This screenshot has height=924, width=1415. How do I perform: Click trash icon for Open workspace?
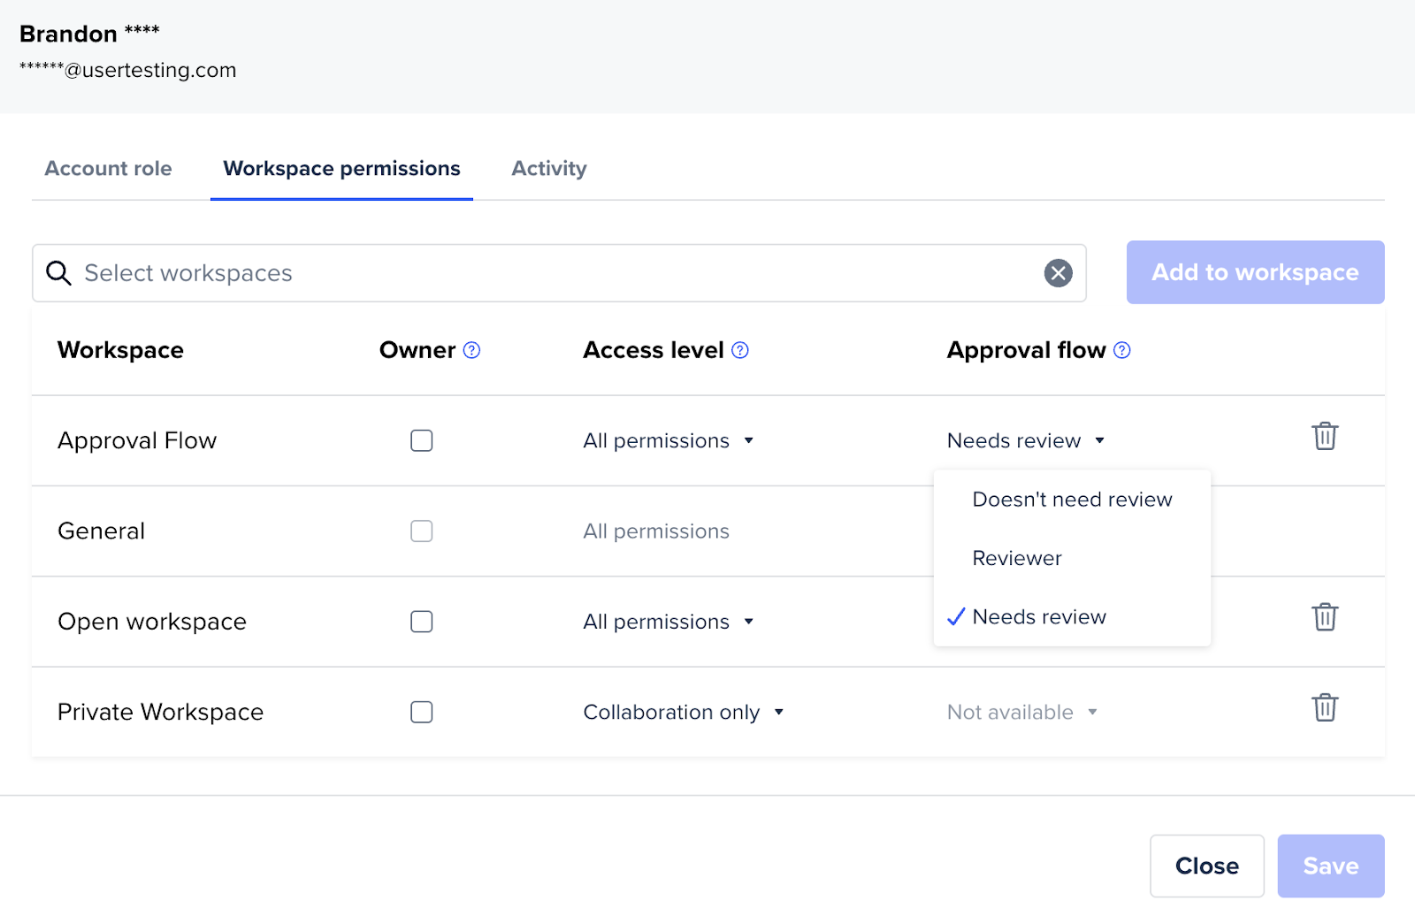pos(1324,617)
